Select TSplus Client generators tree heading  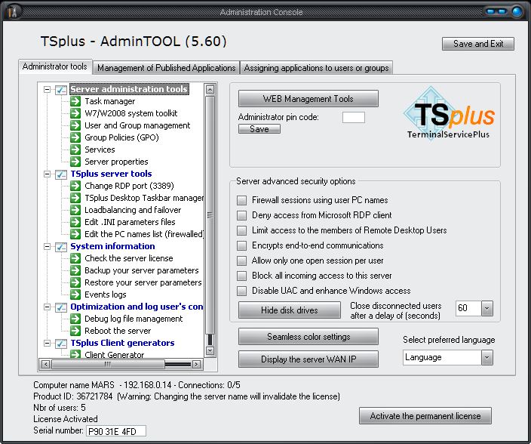tap(122, 343)
